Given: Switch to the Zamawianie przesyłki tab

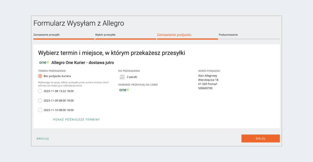Looking at the screenshot, I should 46,34.
